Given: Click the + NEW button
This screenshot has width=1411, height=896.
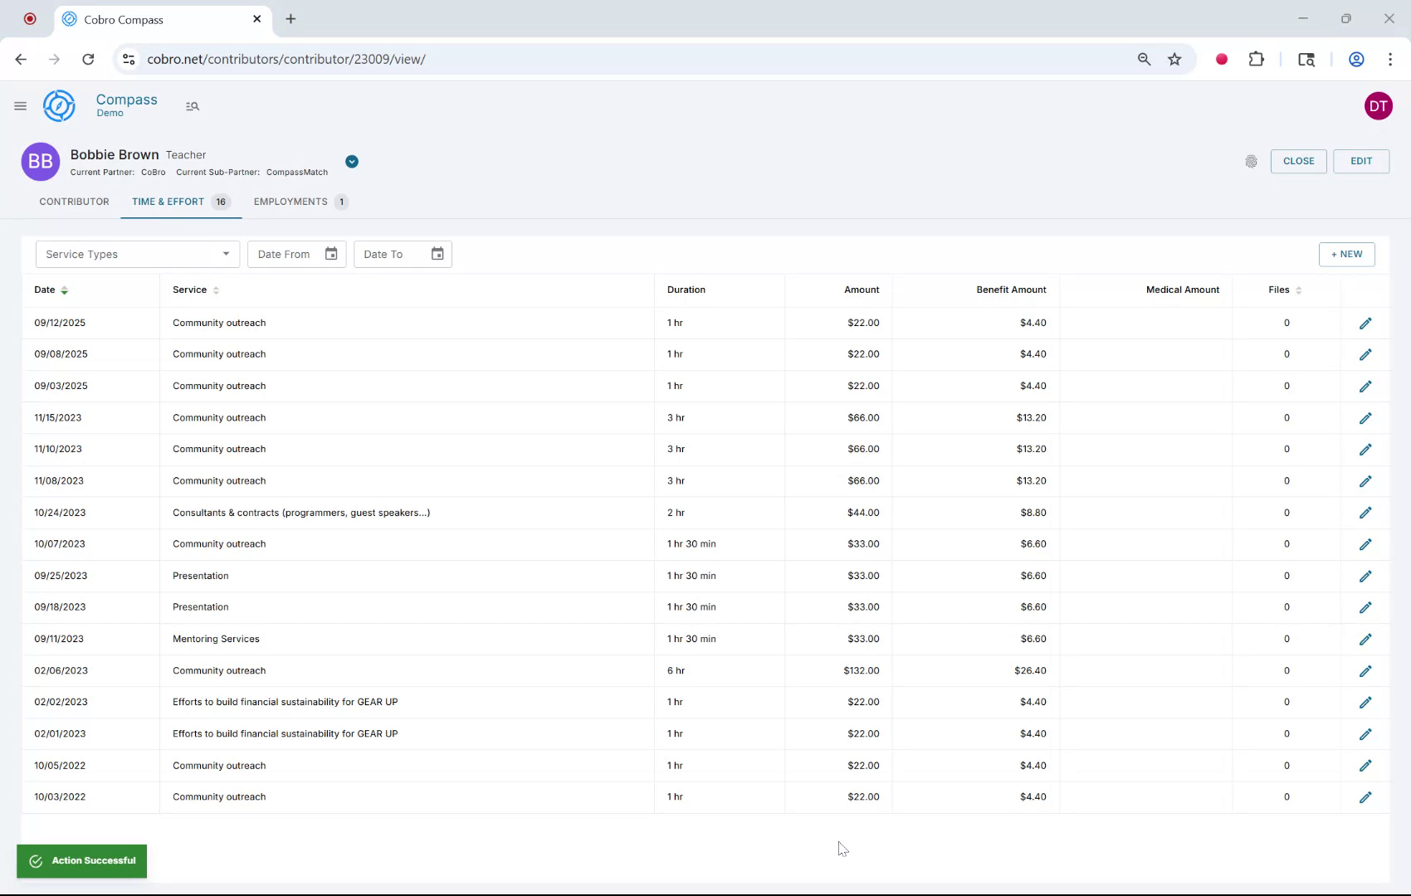Looking at the screenshot, I should point(1346,254).
